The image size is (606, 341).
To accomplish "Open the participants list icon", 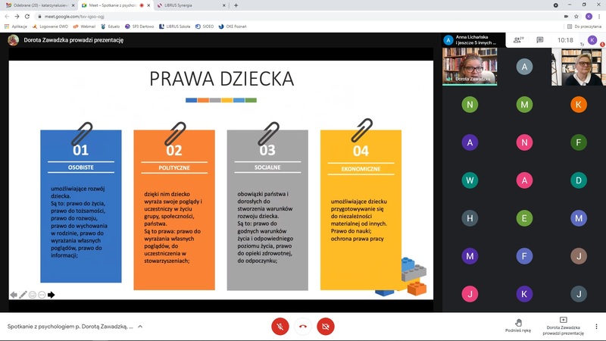I will [x=518, y=39].
